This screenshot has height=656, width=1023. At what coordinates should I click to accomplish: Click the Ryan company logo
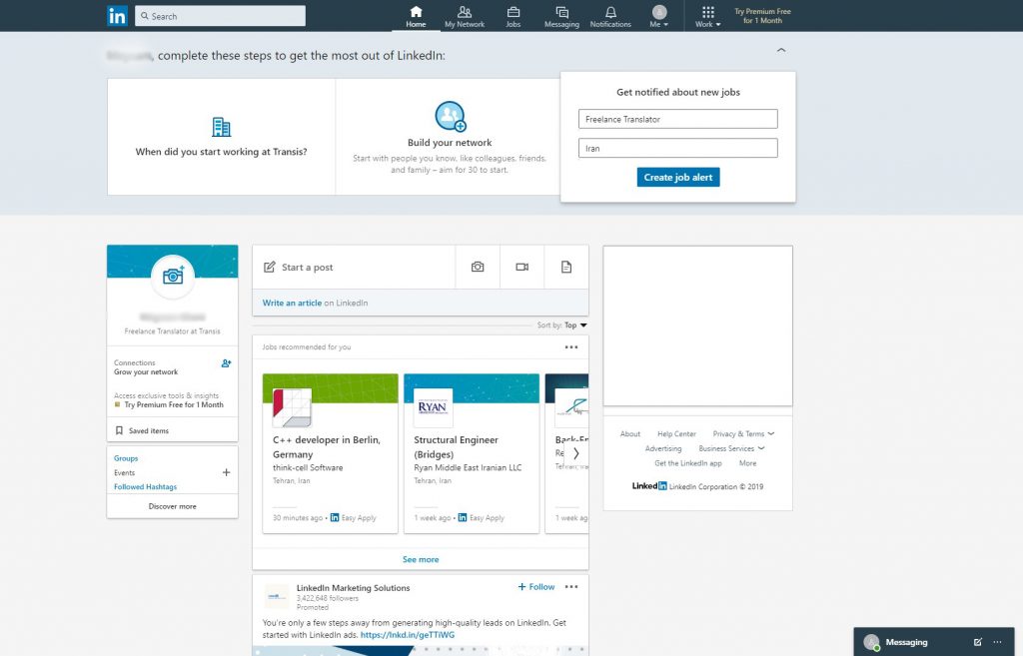433,407
